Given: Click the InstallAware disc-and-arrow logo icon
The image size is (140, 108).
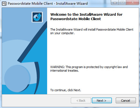Looking at the screenshot, I should click(x=37, y=17).
